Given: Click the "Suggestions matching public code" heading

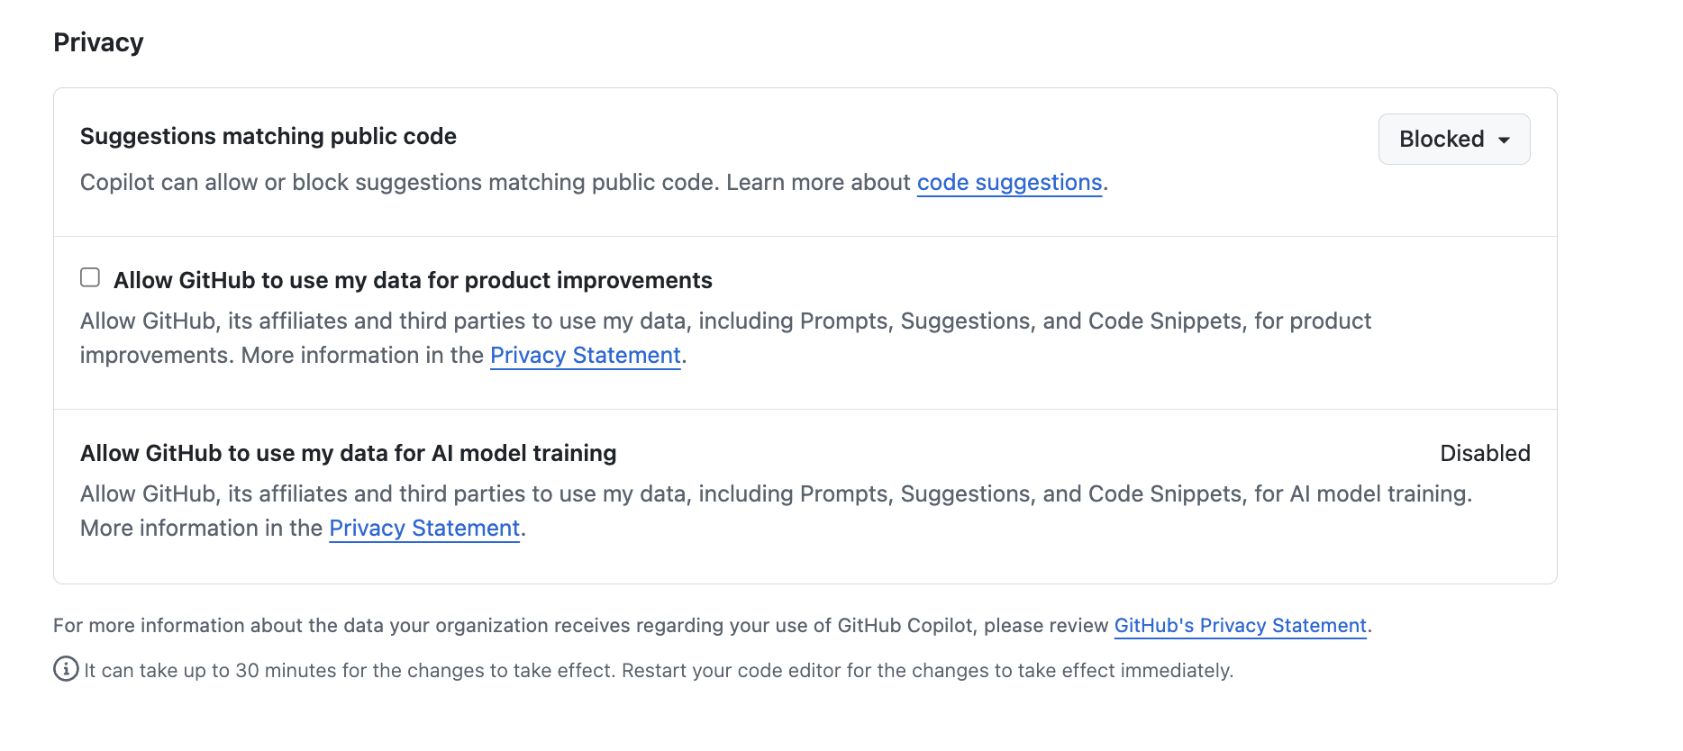Looking at the screenshot, I should [268, 136].
